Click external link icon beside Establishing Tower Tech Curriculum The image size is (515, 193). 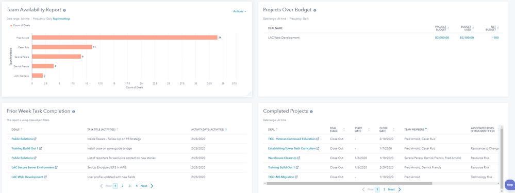click(318, 148)
